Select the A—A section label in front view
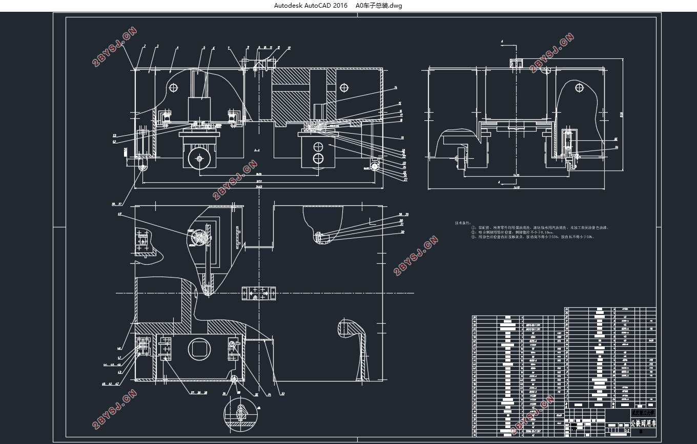This screenshot has height=444, width=697. [x=257, y=151]
